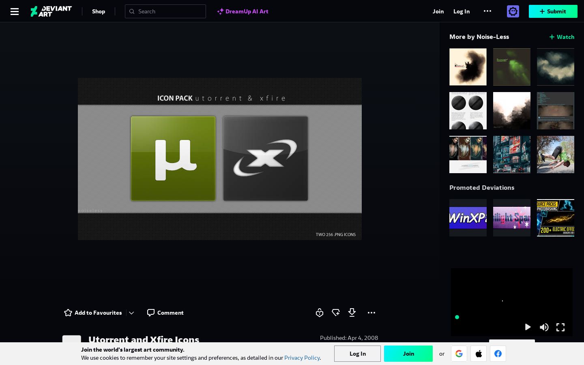Open the header more options ellipsis

click(487, 11)
